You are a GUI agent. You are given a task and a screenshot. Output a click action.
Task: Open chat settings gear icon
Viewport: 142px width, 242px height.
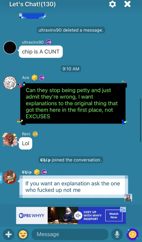click(x=112, y=4)
